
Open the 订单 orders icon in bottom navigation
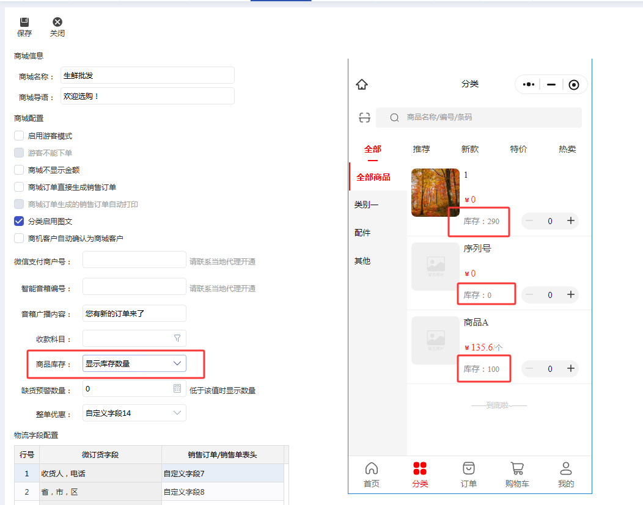point(469,469)
